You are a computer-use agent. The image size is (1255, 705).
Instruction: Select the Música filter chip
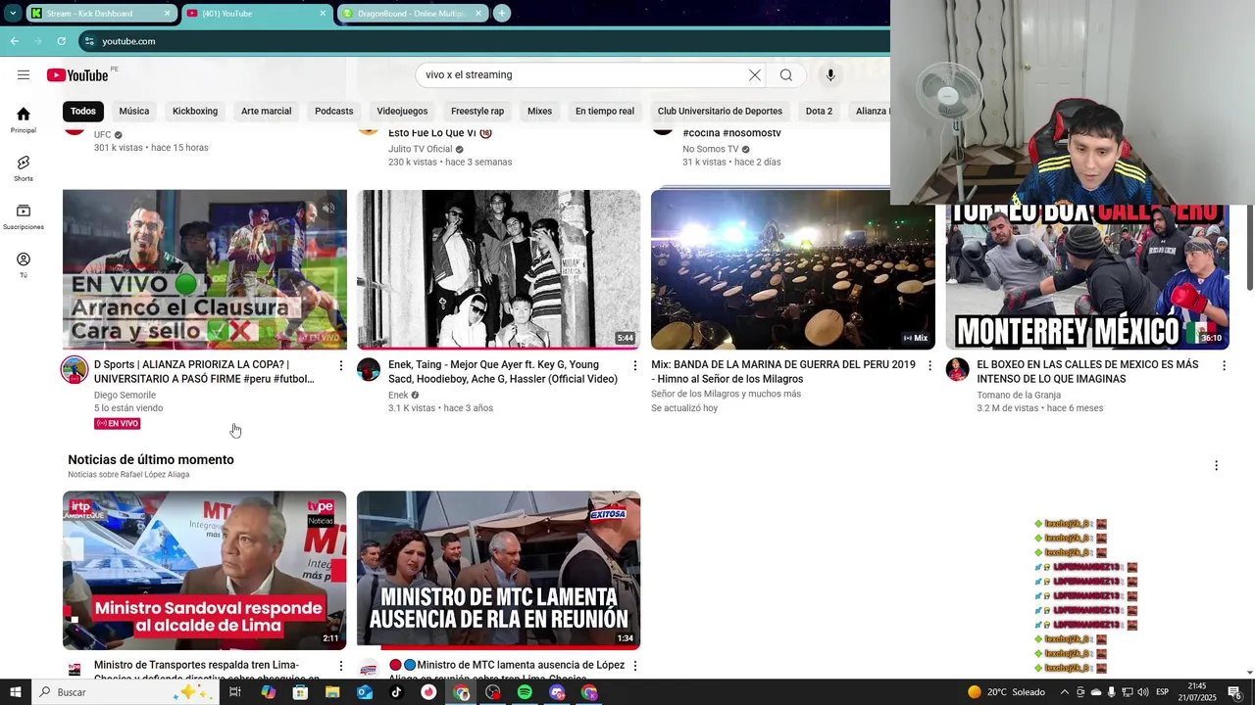[x=134, y=111]
